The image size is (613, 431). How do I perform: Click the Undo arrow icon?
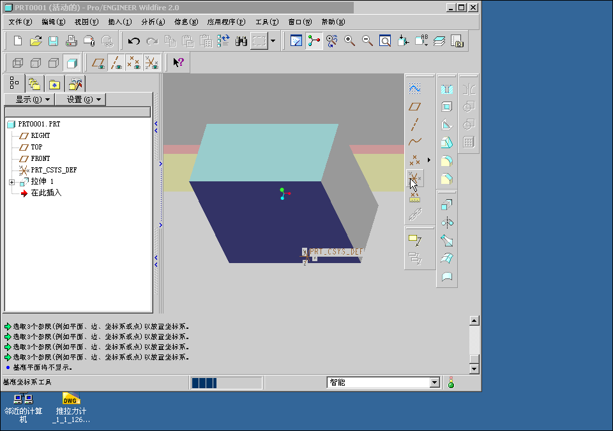134,41
